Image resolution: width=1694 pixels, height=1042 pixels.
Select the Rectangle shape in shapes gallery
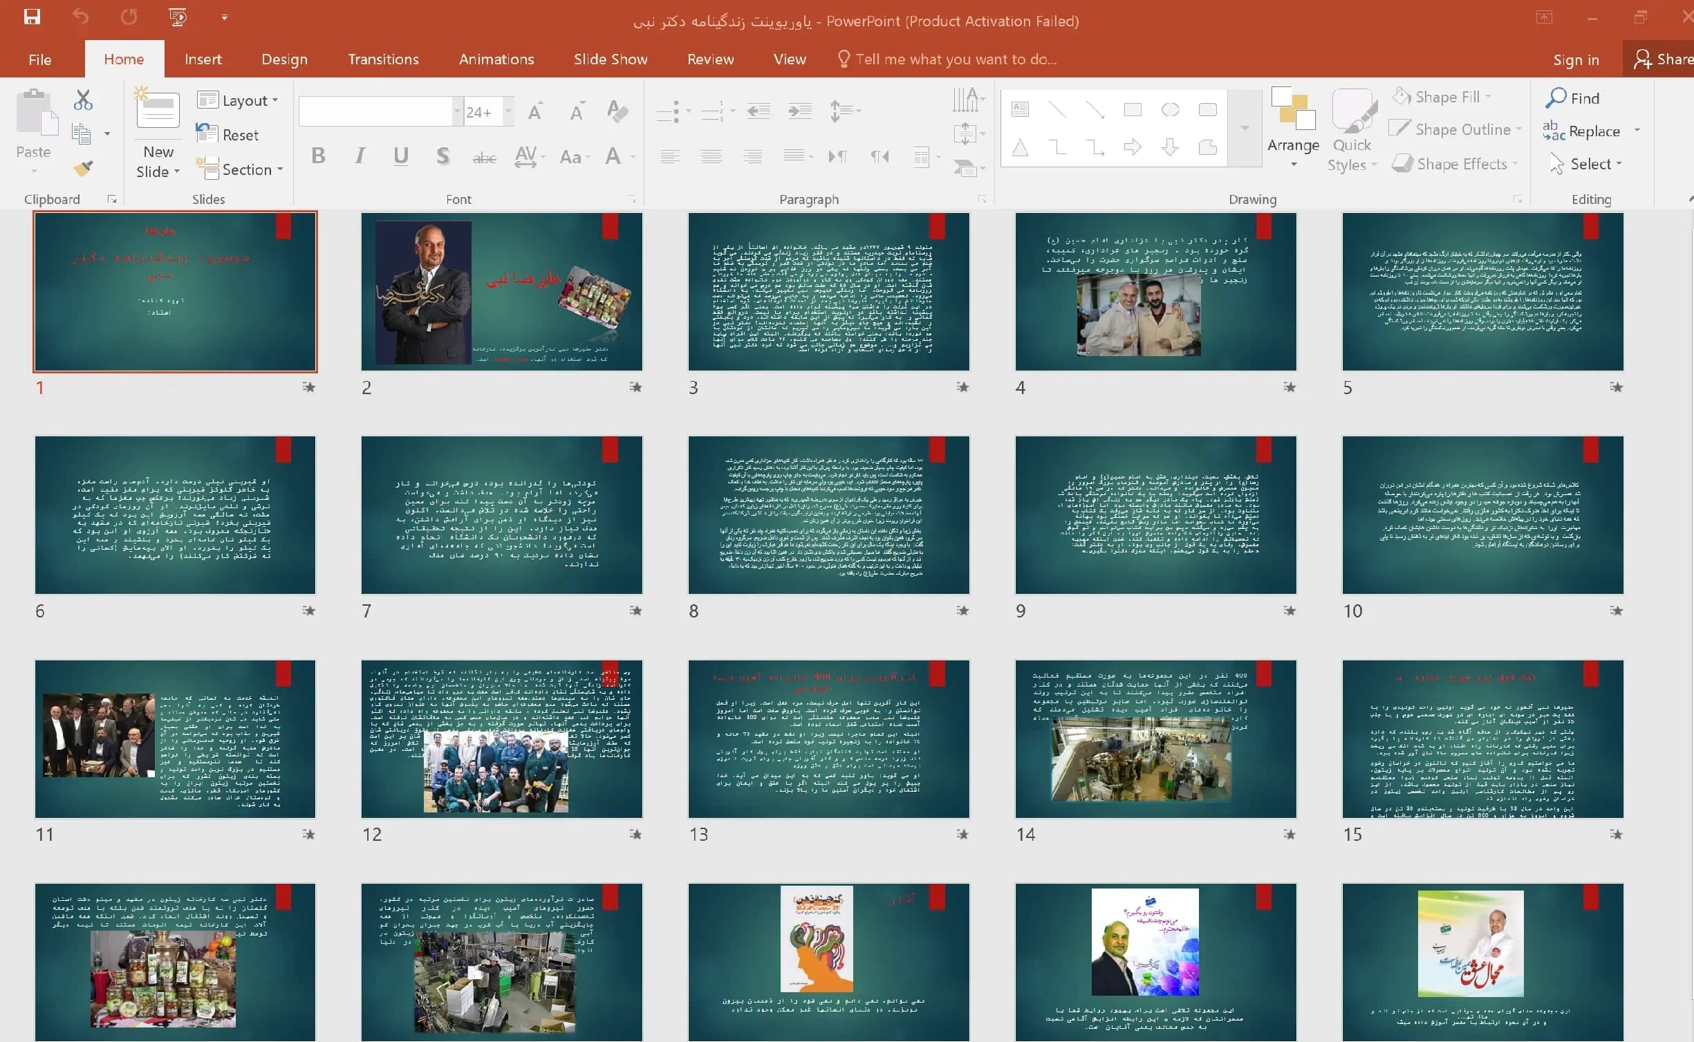1133,109
